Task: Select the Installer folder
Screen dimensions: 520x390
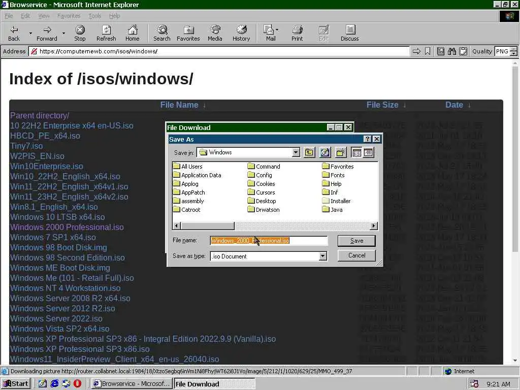Action: 337,201
